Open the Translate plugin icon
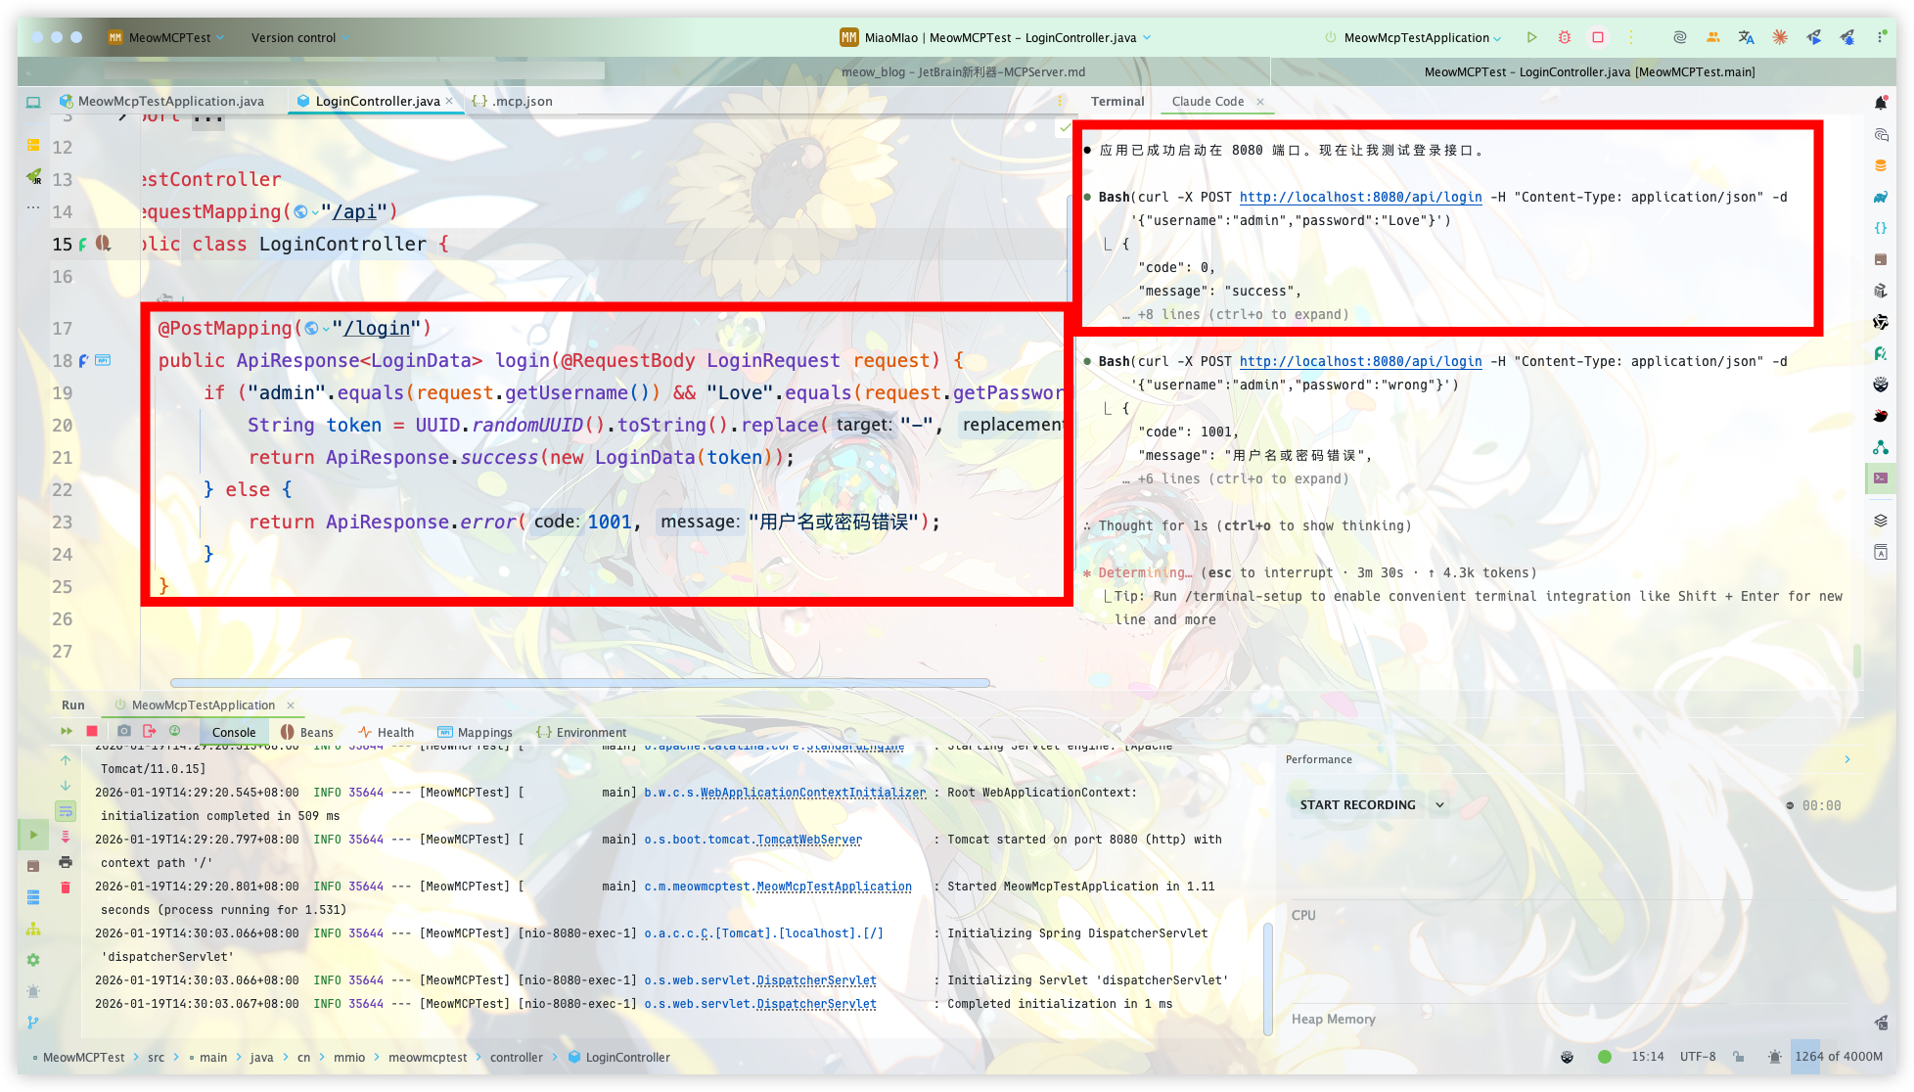 [x=1746, y=37]
